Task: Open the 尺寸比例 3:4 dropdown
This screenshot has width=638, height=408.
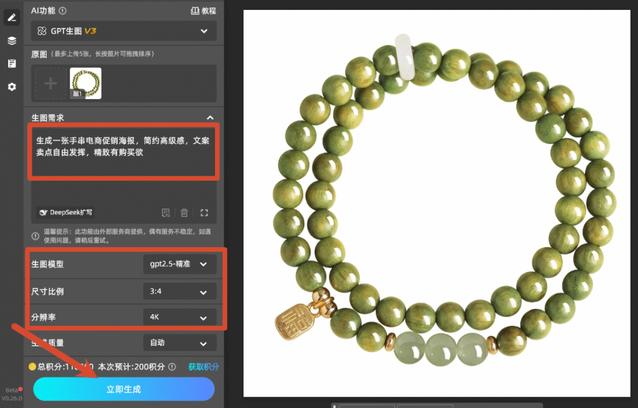Action: 179,292
